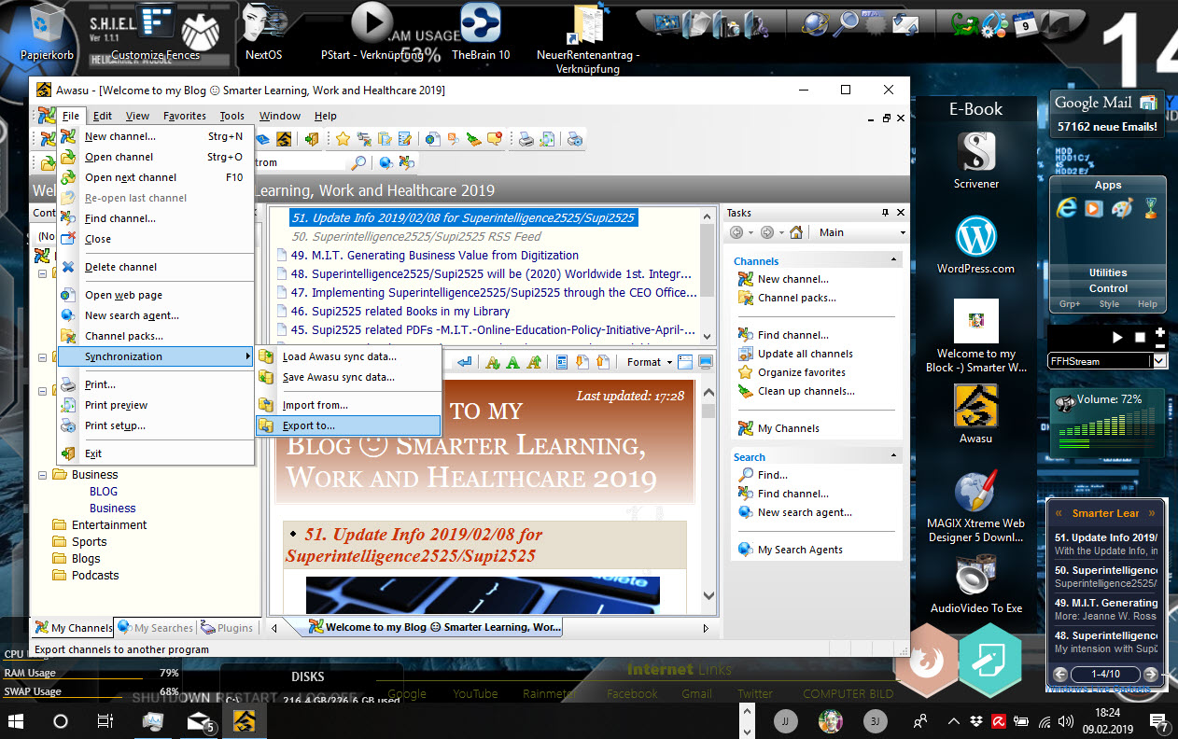
Task: Open the Awasu desktop shortcut icon
Action: (x=975, y=407)
